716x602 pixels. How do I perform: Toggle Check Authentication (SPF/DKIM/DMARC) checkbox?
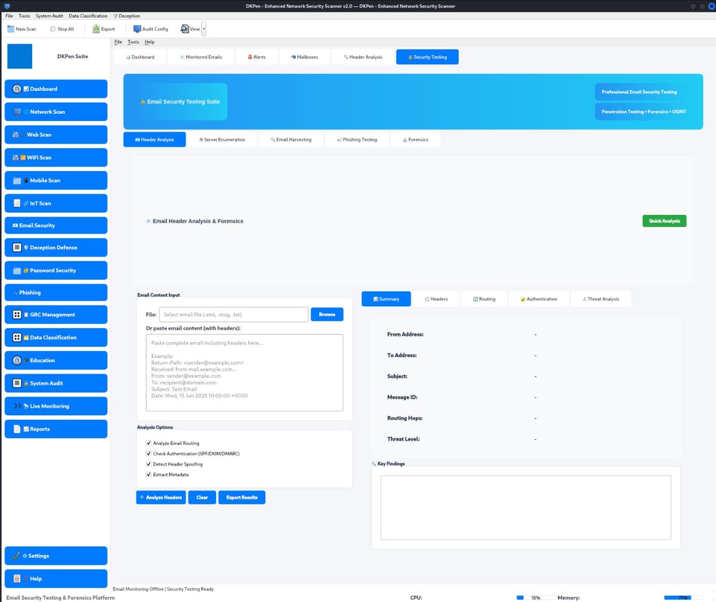[149, 453]
